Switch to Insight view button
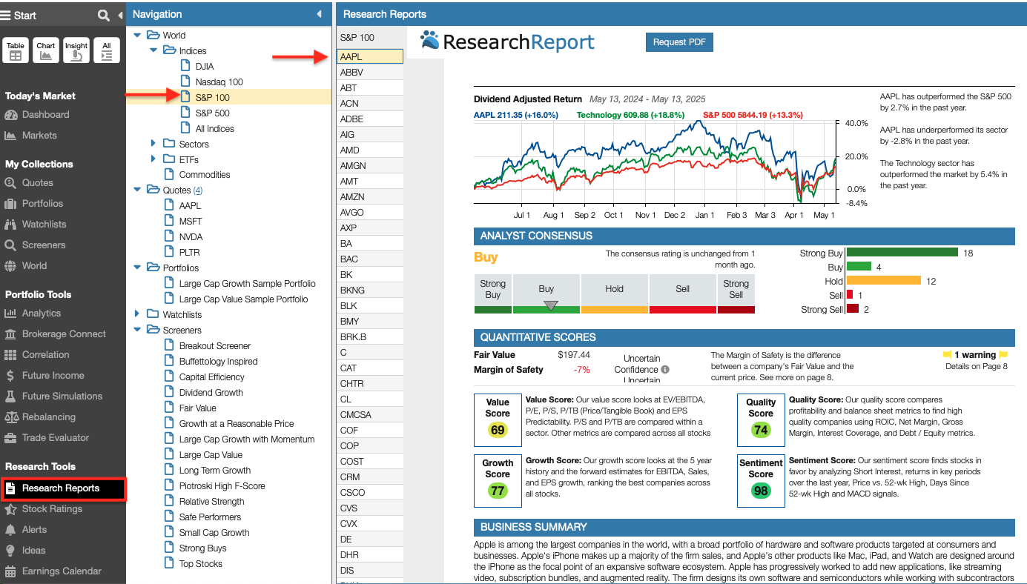 coord(76,50)
